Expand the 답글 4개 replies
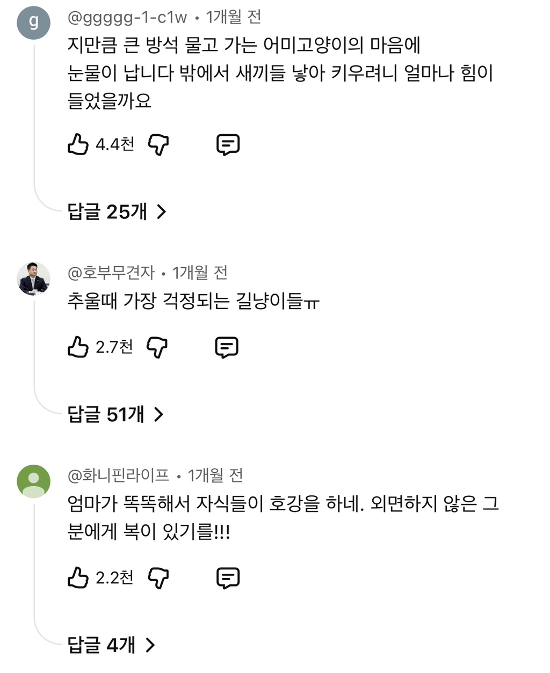The height and width of the screenshot is (673, 550). click(111, 645)
